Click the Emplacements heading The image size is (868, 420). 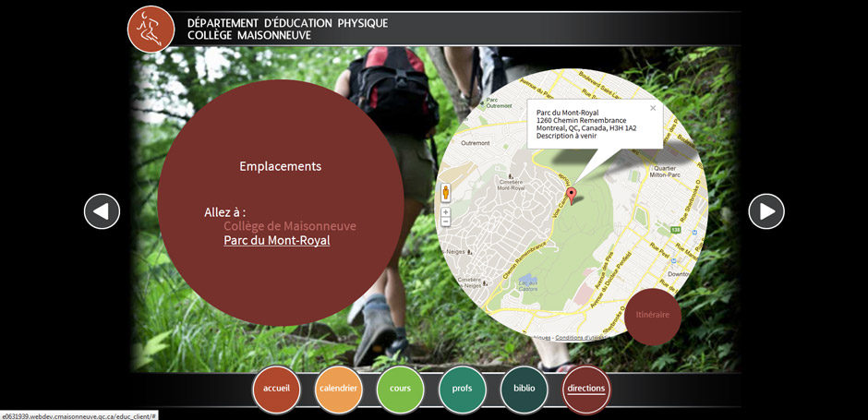point(280,166)
